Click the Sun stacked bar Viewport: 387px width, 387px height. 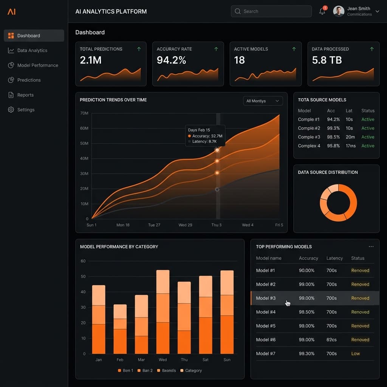coord(227,312)
